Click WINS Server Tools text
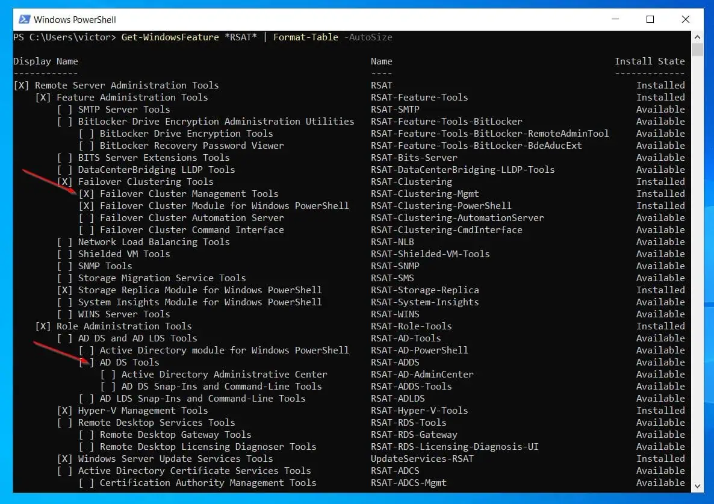 [124, 314]
